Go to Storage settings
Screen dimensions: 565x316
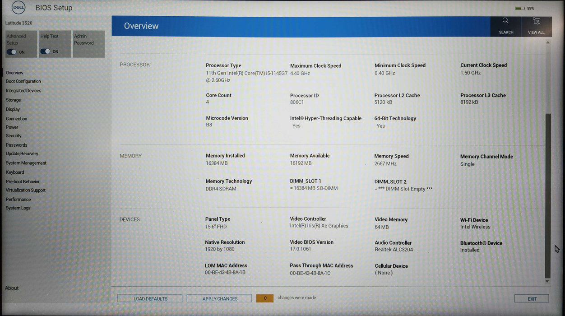point(14,100)
